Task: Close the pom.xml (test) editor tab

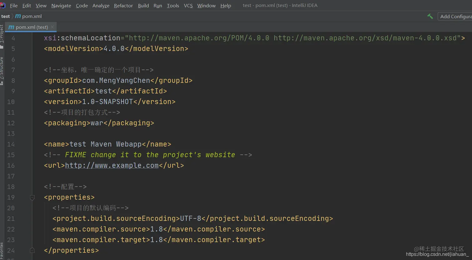Action: [x=52, y=27]
